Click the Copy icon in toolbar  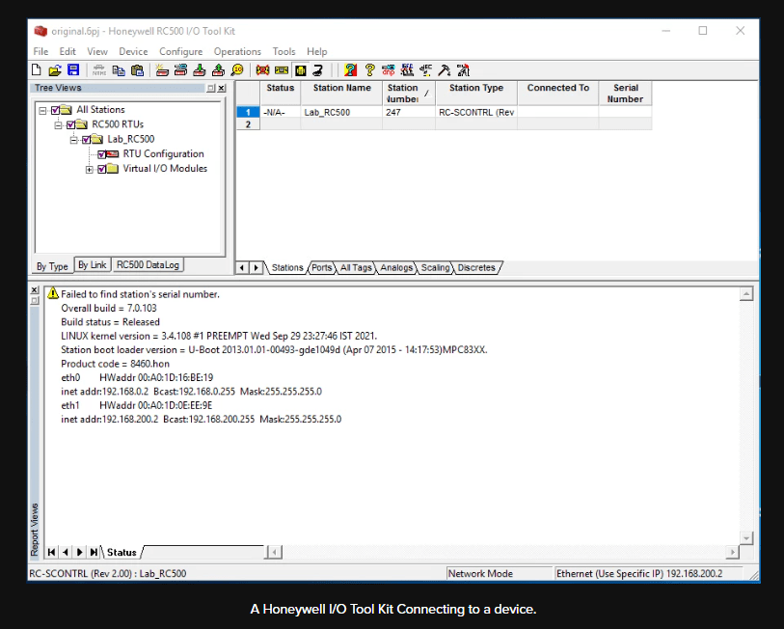point(119,70)
